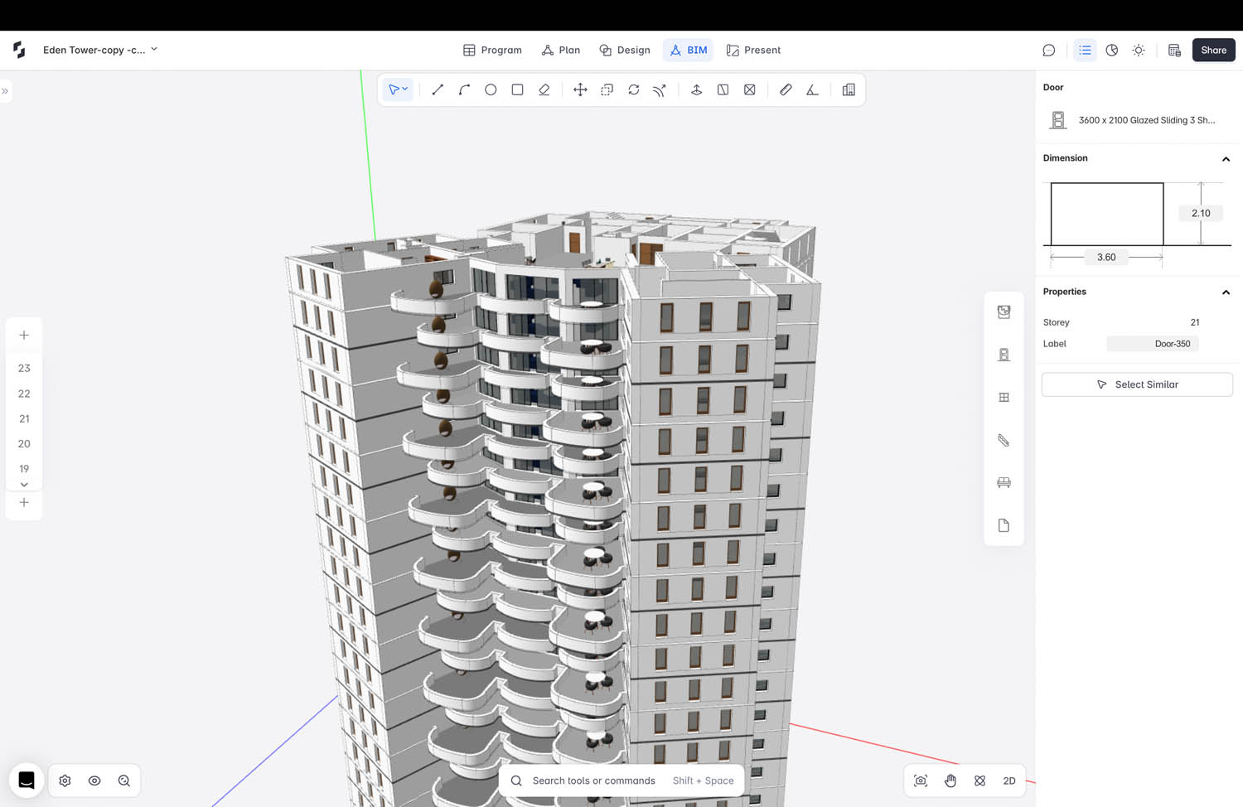The width and height of the screenshot is (1243, 807).
Task: Open furniture library in side panel
Action: click(x=1004, y=483)
